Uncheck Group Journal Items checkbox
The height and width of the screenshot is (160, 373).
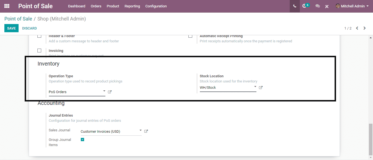tap(82, 140)
